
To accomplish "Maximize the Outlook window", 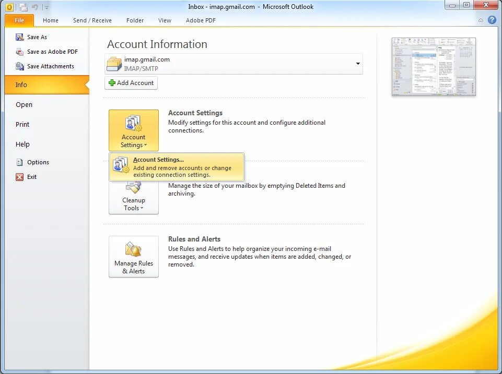I will pyautogui.click(x=466, y=5).
